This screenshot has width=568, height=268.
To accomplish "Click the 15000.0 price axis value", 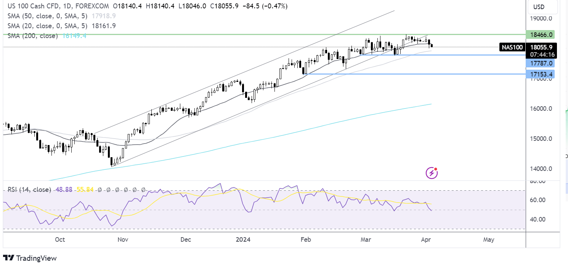I will (541, 139).
